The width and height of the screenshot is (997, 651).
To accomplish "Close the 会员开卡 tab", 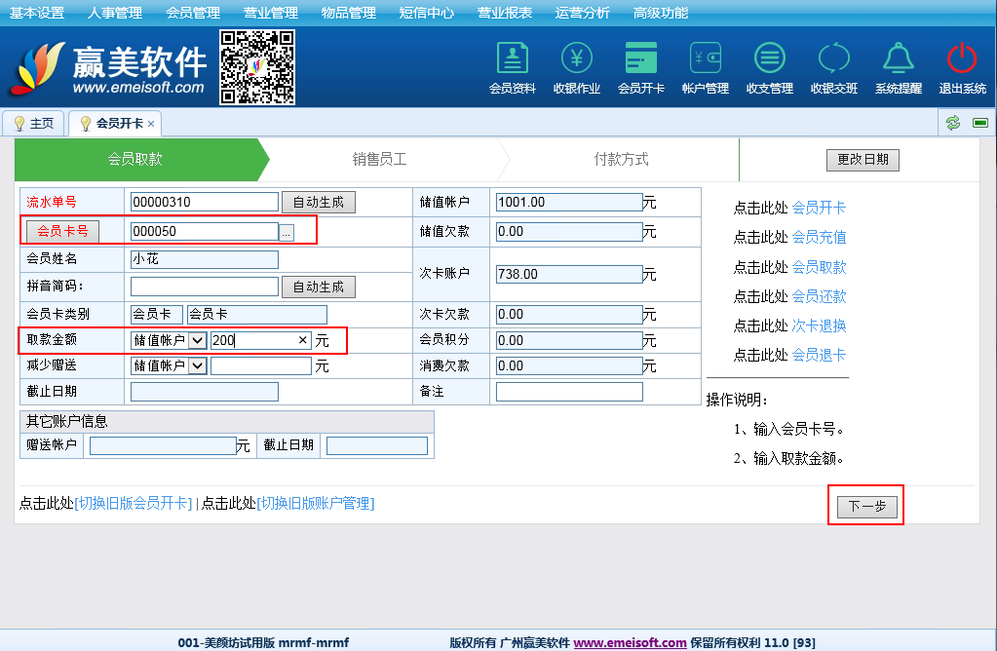I will [151, 125].
